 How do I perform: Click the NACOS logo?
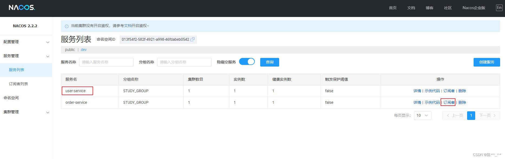pos(22,8)
